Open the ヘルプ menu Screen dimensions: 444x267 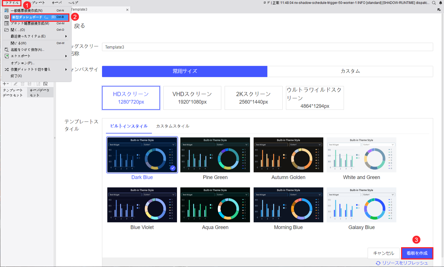[73, 3]
